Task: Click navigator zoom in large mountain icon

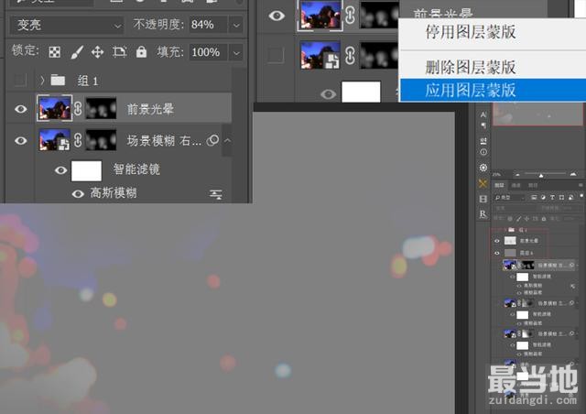Action: (573, 174)
